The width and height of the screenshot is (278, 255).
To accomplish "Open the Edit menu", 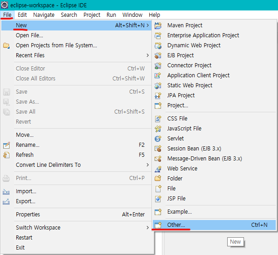I will [x=22, y=15].
